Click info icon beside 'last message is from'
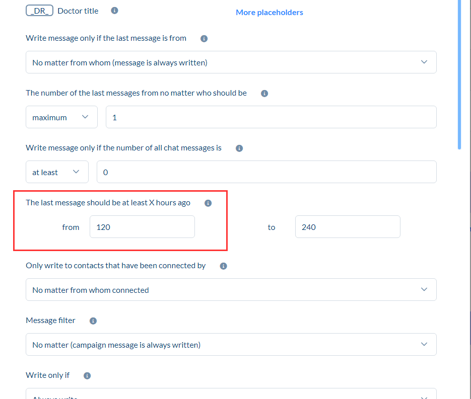This screenshot has width=471, height=399. pos(204,38)
